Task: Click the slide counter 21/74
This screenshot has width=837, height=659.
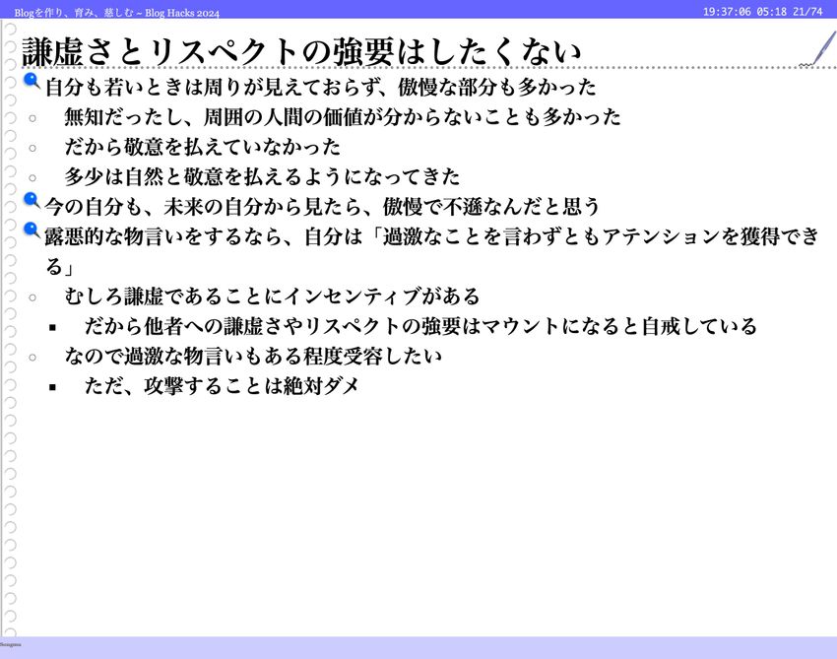Action: tap(806, 11)
